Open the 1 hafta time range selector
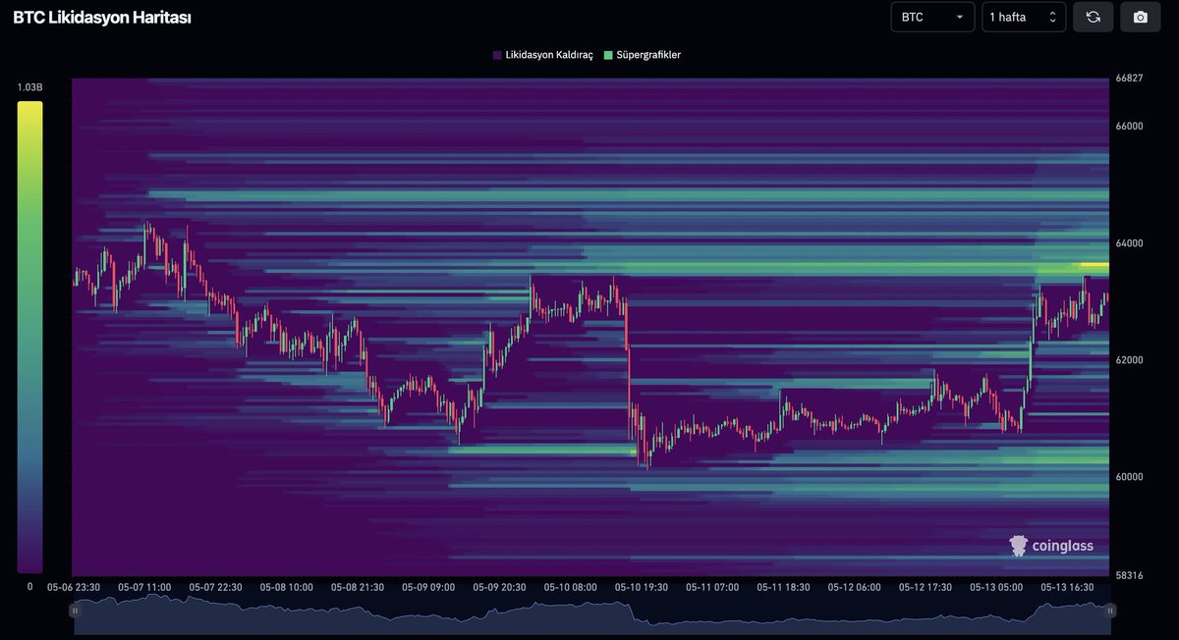1179x640 pixels. tap(1024, 17)
